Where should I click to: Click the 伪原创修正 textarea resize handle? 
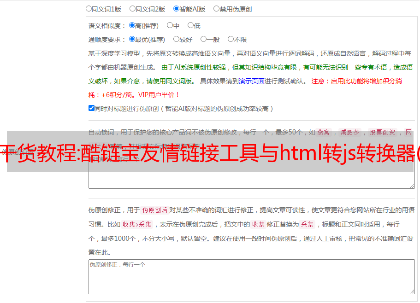(412, 291)
